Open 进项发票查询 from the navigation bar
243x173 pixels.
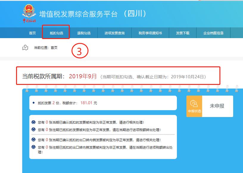pos(115,33)
